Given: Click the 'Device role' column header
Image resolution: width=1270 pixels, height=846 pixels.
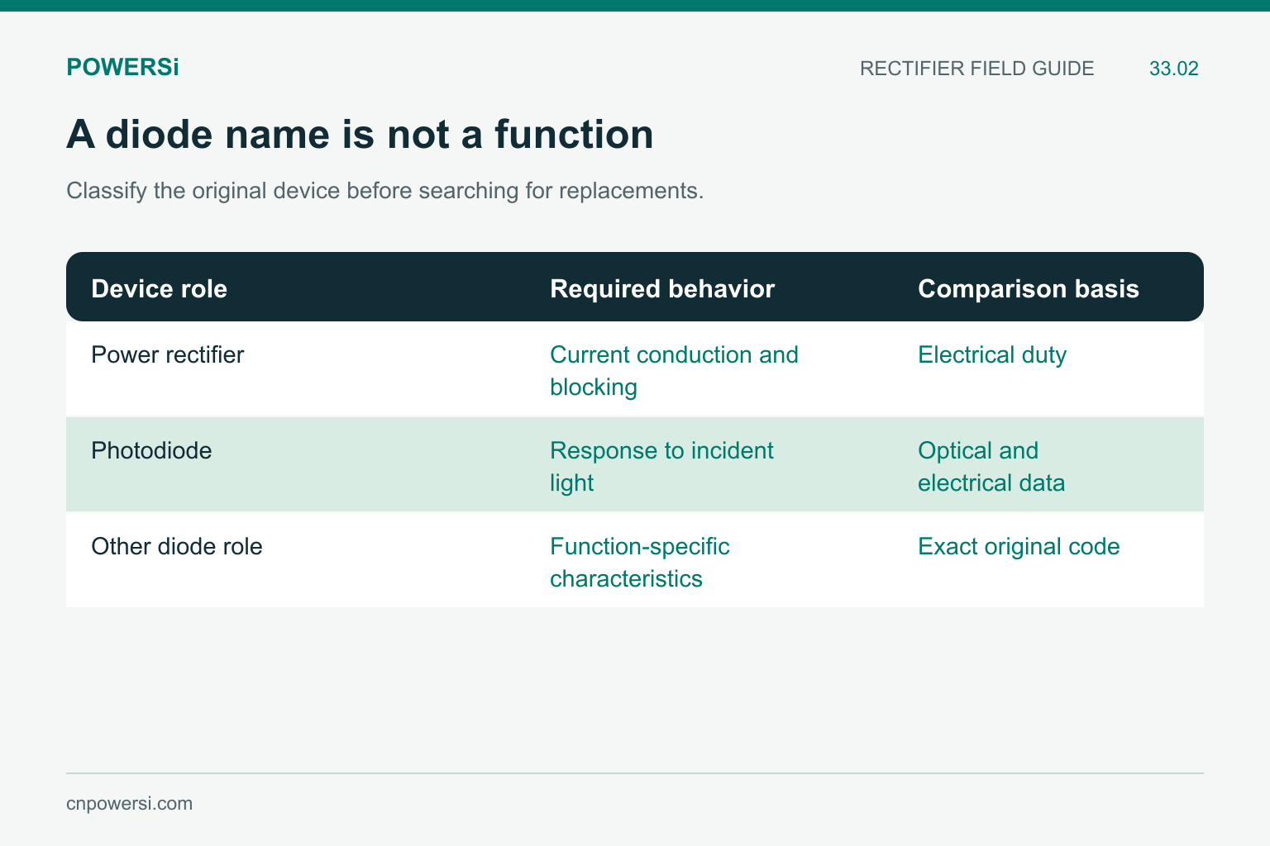Looking at the screenshot, I should click(159, 288).
